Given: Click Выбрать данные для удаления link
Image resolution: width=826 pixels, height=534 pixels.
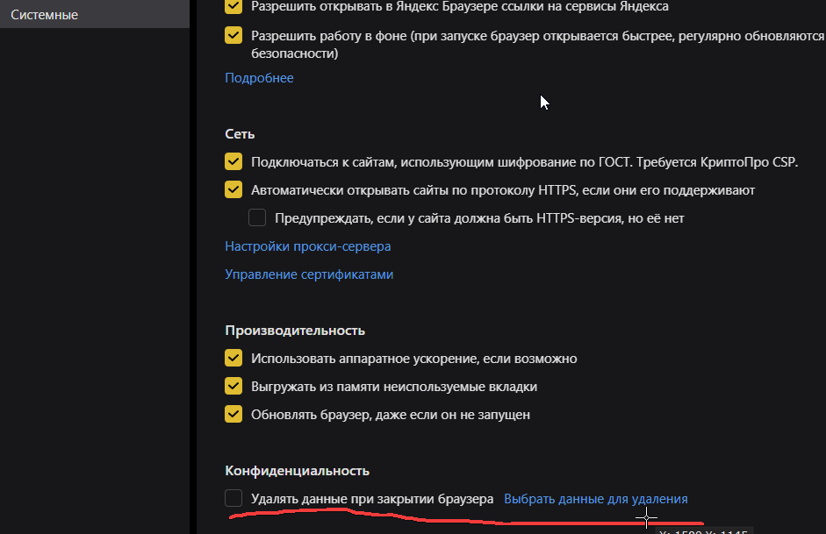Looking at the screenshot, I should pos(596,499).
